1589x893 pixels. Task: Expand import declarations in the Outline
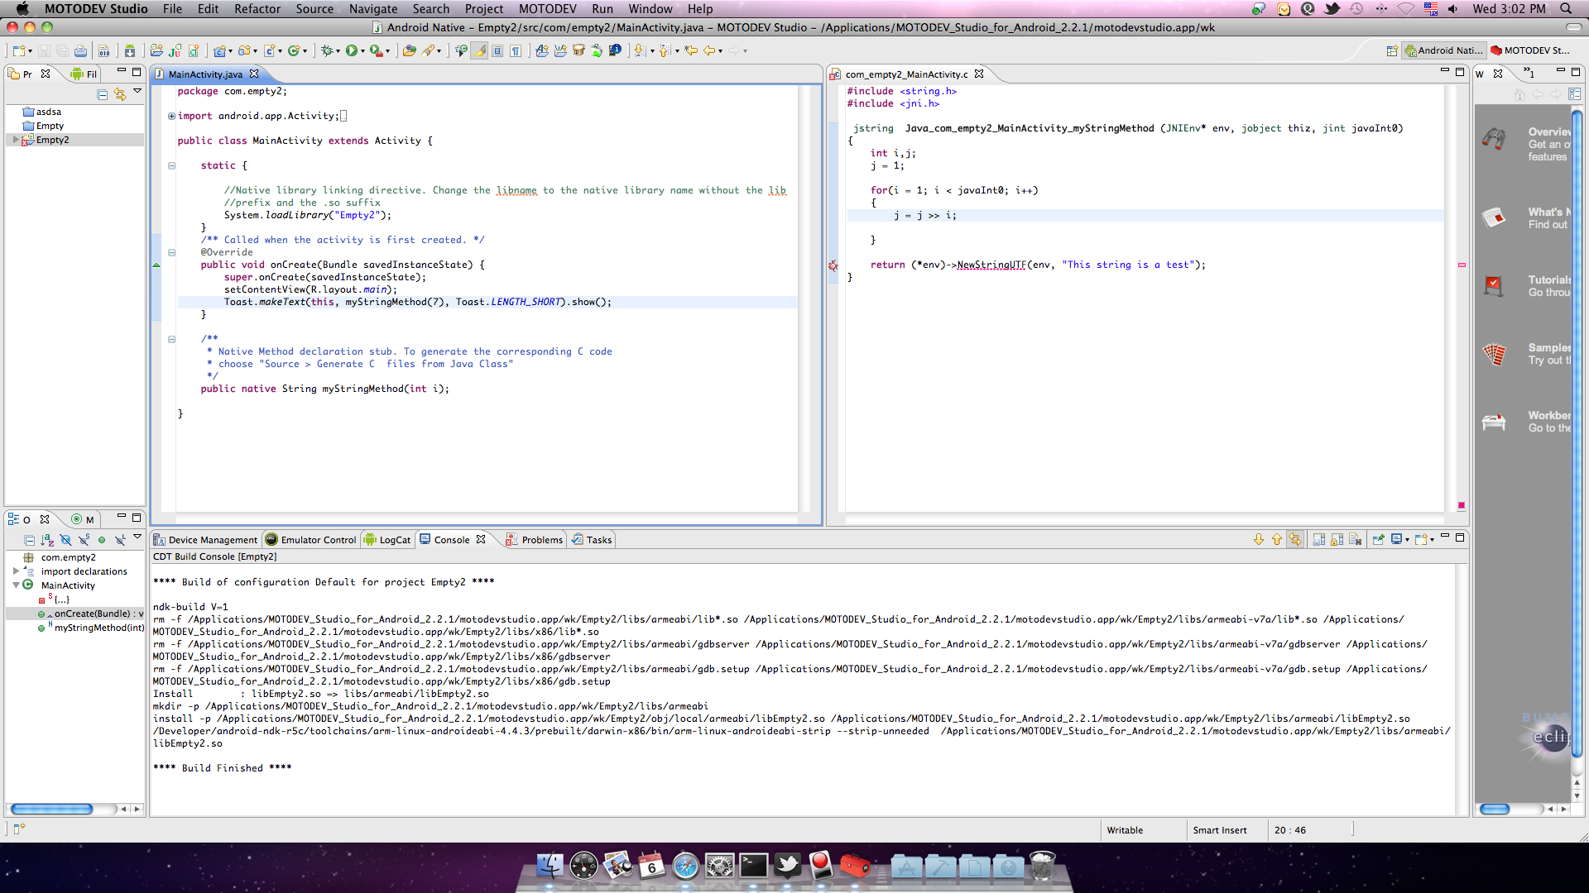point(16,571)
